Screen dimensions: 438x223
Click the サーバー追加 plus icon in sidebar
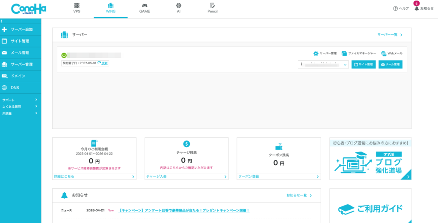click(x=4, y=30)
